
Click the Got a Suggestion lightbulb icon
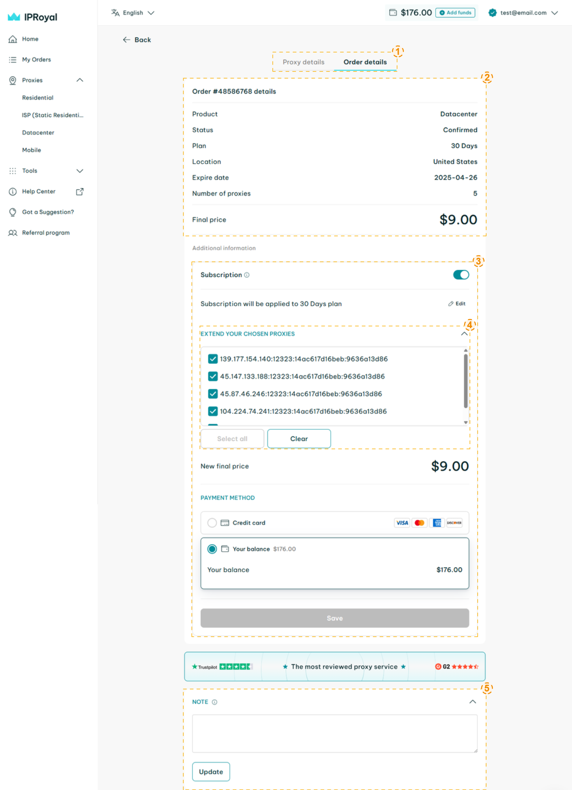(13, 212)
